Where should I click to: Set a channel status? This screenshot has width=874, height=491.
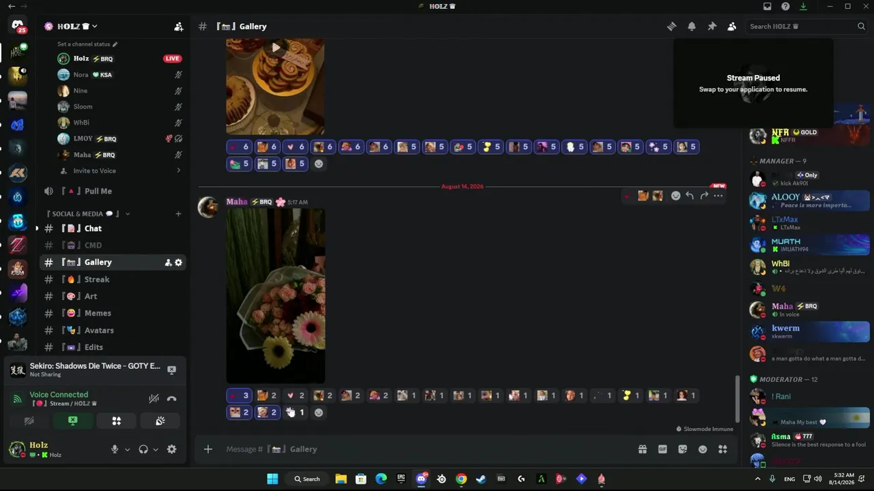87,44
